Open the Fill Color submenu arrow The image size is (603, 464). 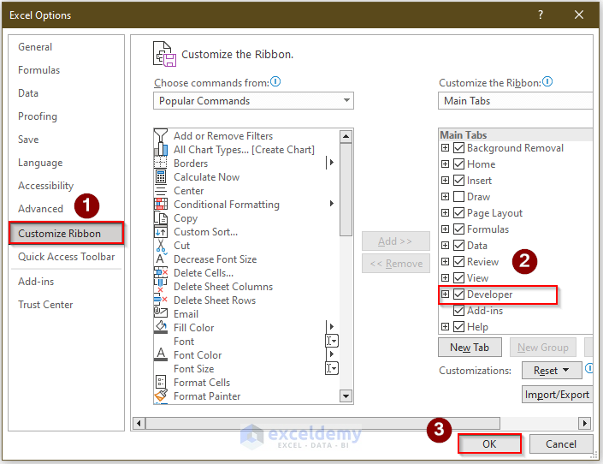(332, 326)
